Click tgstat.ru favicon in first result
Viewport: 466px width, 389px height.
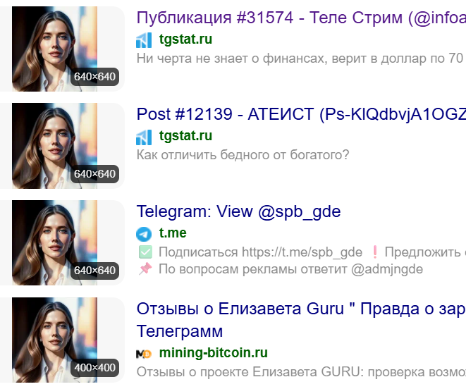click(x=144, y=40)
